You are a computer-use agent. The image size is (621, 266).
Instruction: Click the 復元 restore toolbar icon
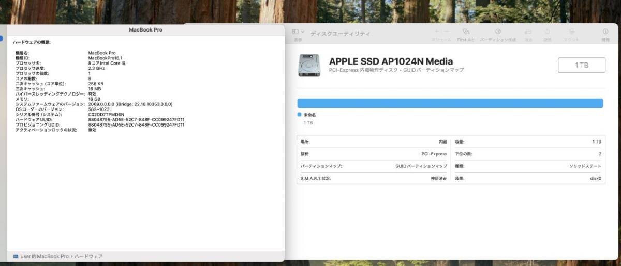coord(548,32)
